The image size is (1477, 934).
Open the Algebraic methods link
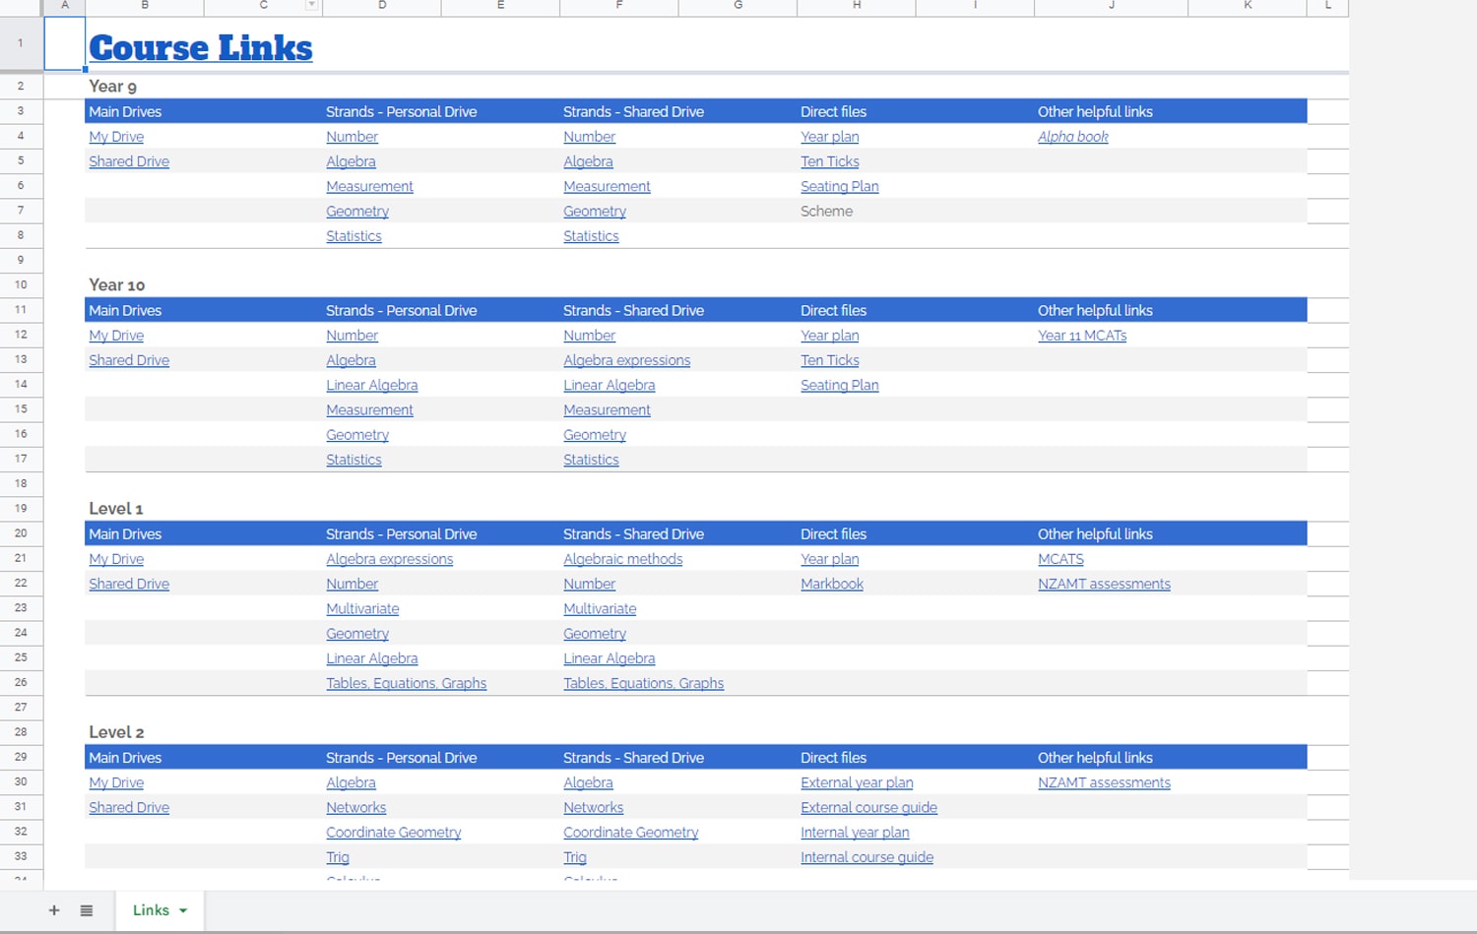[622, 559]
